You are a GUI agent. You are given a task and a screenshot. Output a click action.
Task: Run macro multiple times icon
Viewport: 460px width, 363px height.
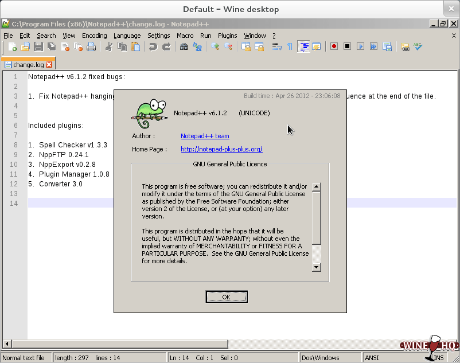point(374,46)
